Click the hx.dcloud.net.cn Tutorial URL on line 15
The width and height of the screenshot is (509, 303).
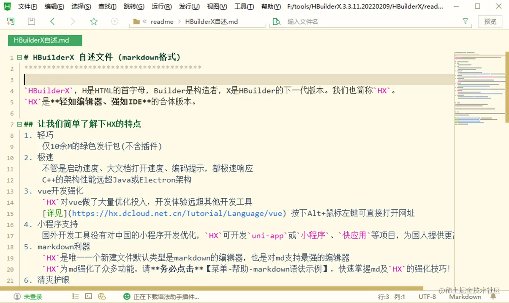click(x=177, y=213)
